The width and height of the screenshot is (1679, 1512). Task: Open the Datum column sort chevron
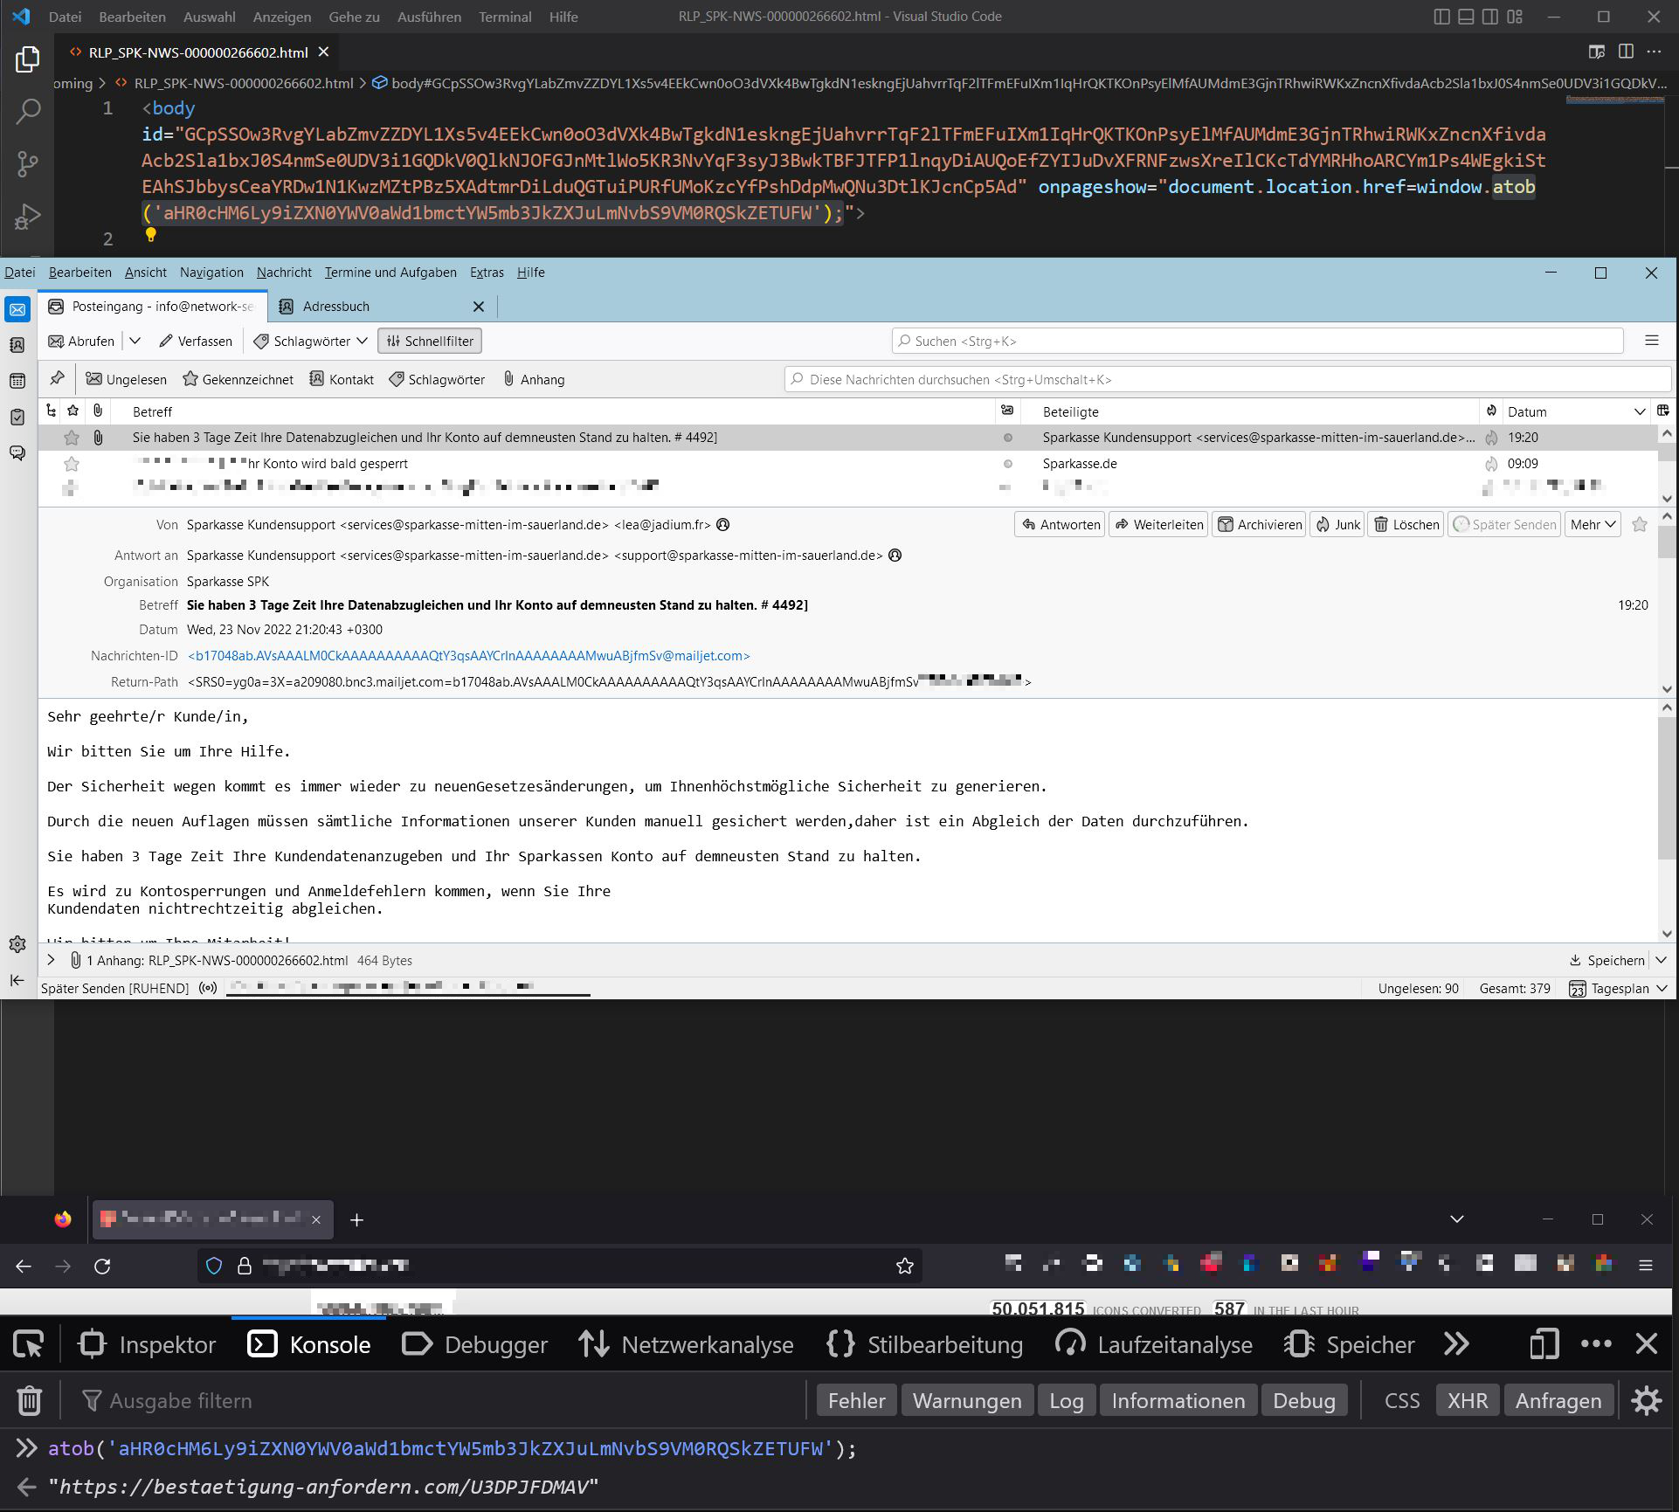[1640, 411]
